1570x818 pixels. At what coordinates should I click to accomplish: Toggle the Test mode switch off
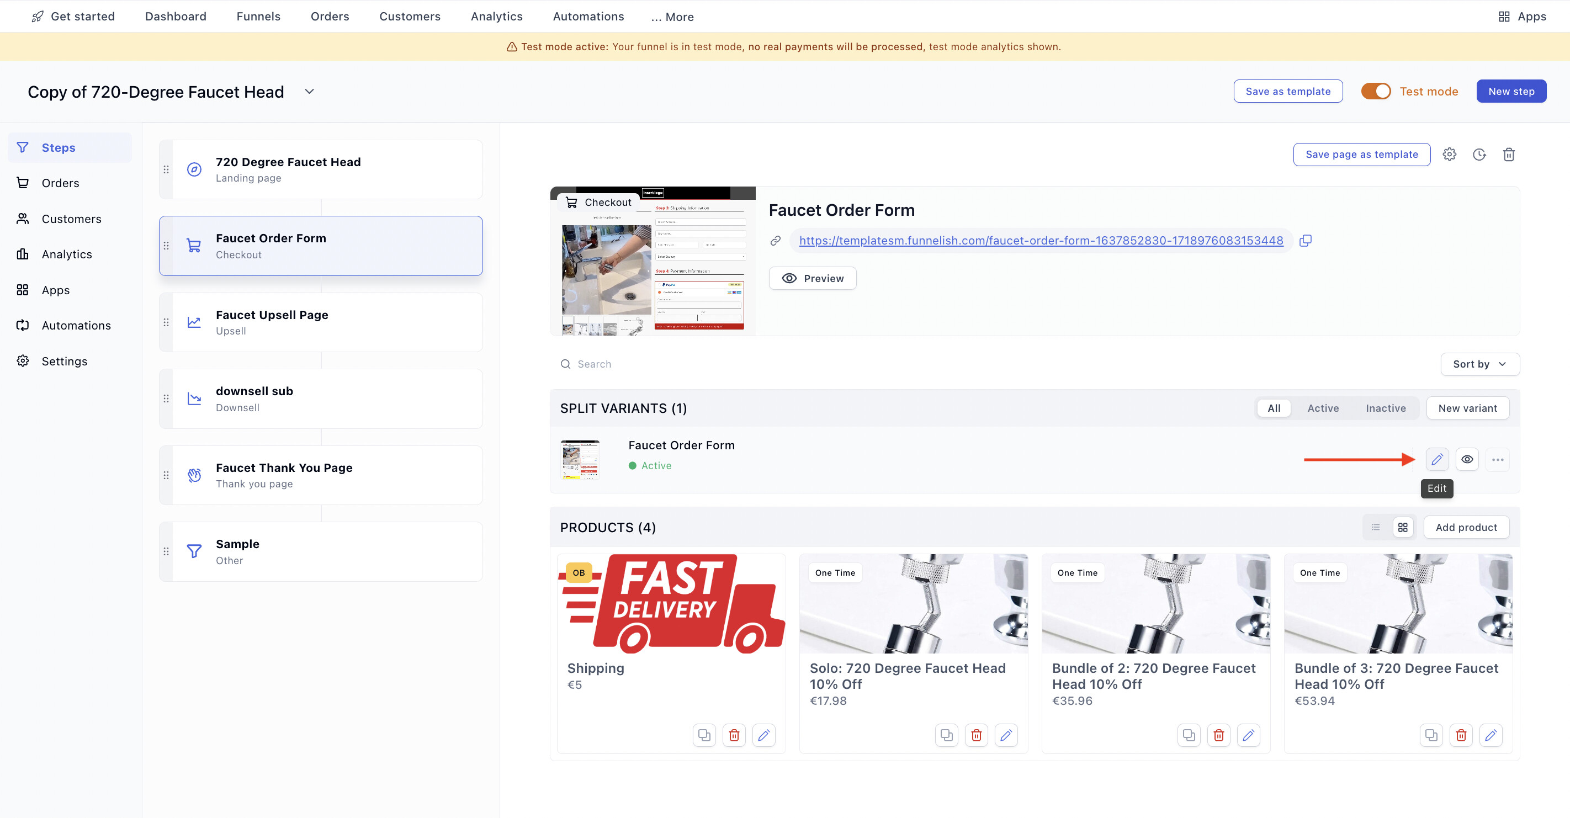click(x=1376, y=92)
